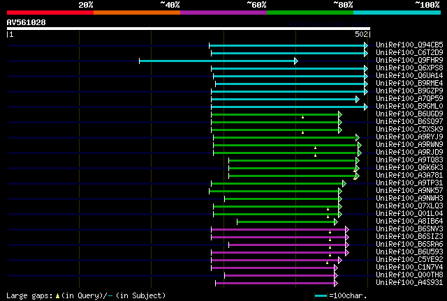Click the query end position 502 label
The image size is (447, 301).
pyautogui.click(x=361, y=34)
